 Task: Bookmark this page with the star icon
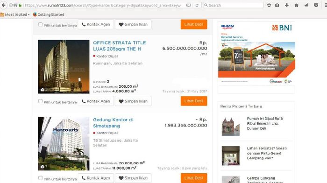(x=269, y=5)
